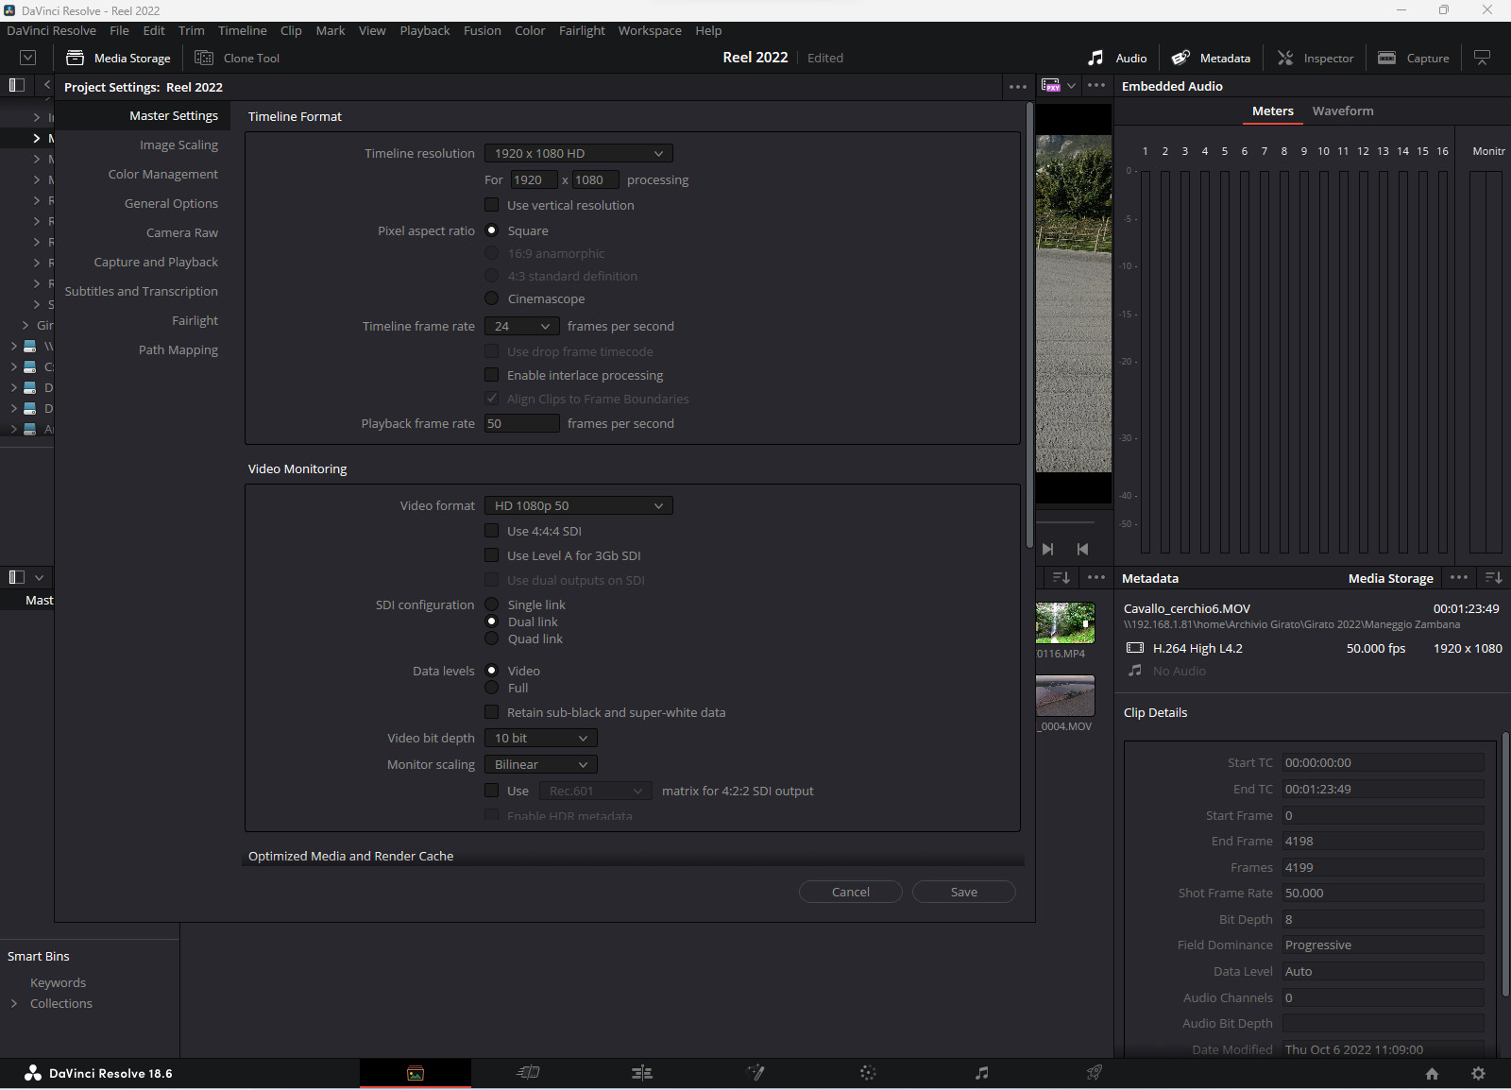
Task: Enable interlace processing checkbox
Action: [x=491, y=375]
